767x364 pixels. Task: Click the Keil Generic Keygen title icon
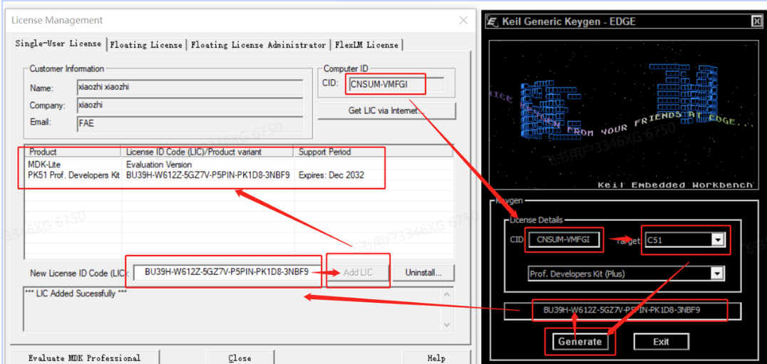(x=493, y=21)
